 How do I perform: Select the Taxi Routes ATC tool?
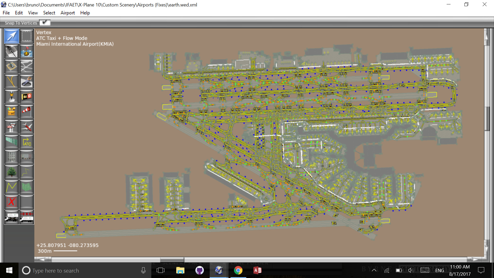tap(27, 142)
